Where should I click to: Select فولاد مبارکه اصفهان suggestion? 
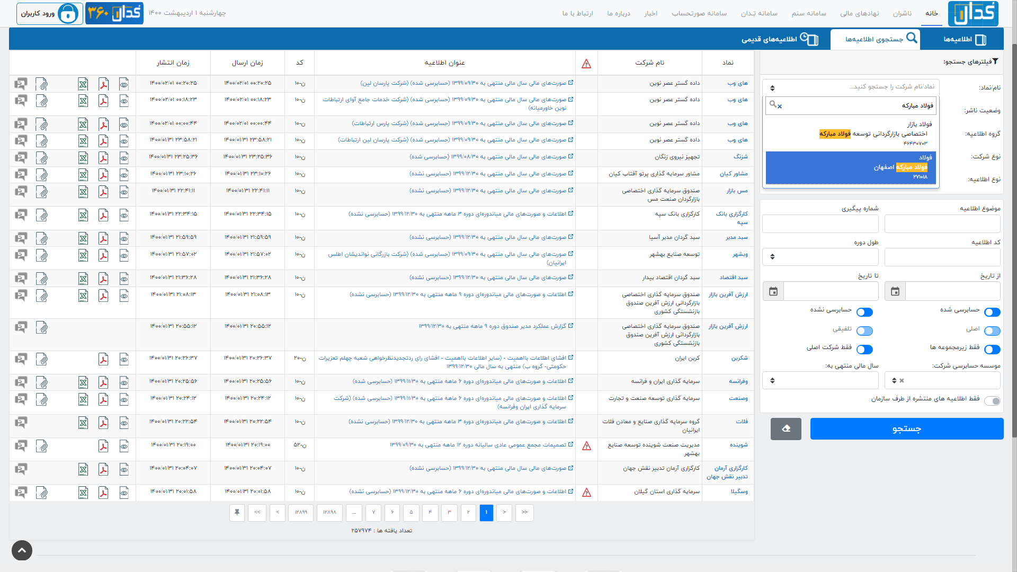(x=850, y=167)
